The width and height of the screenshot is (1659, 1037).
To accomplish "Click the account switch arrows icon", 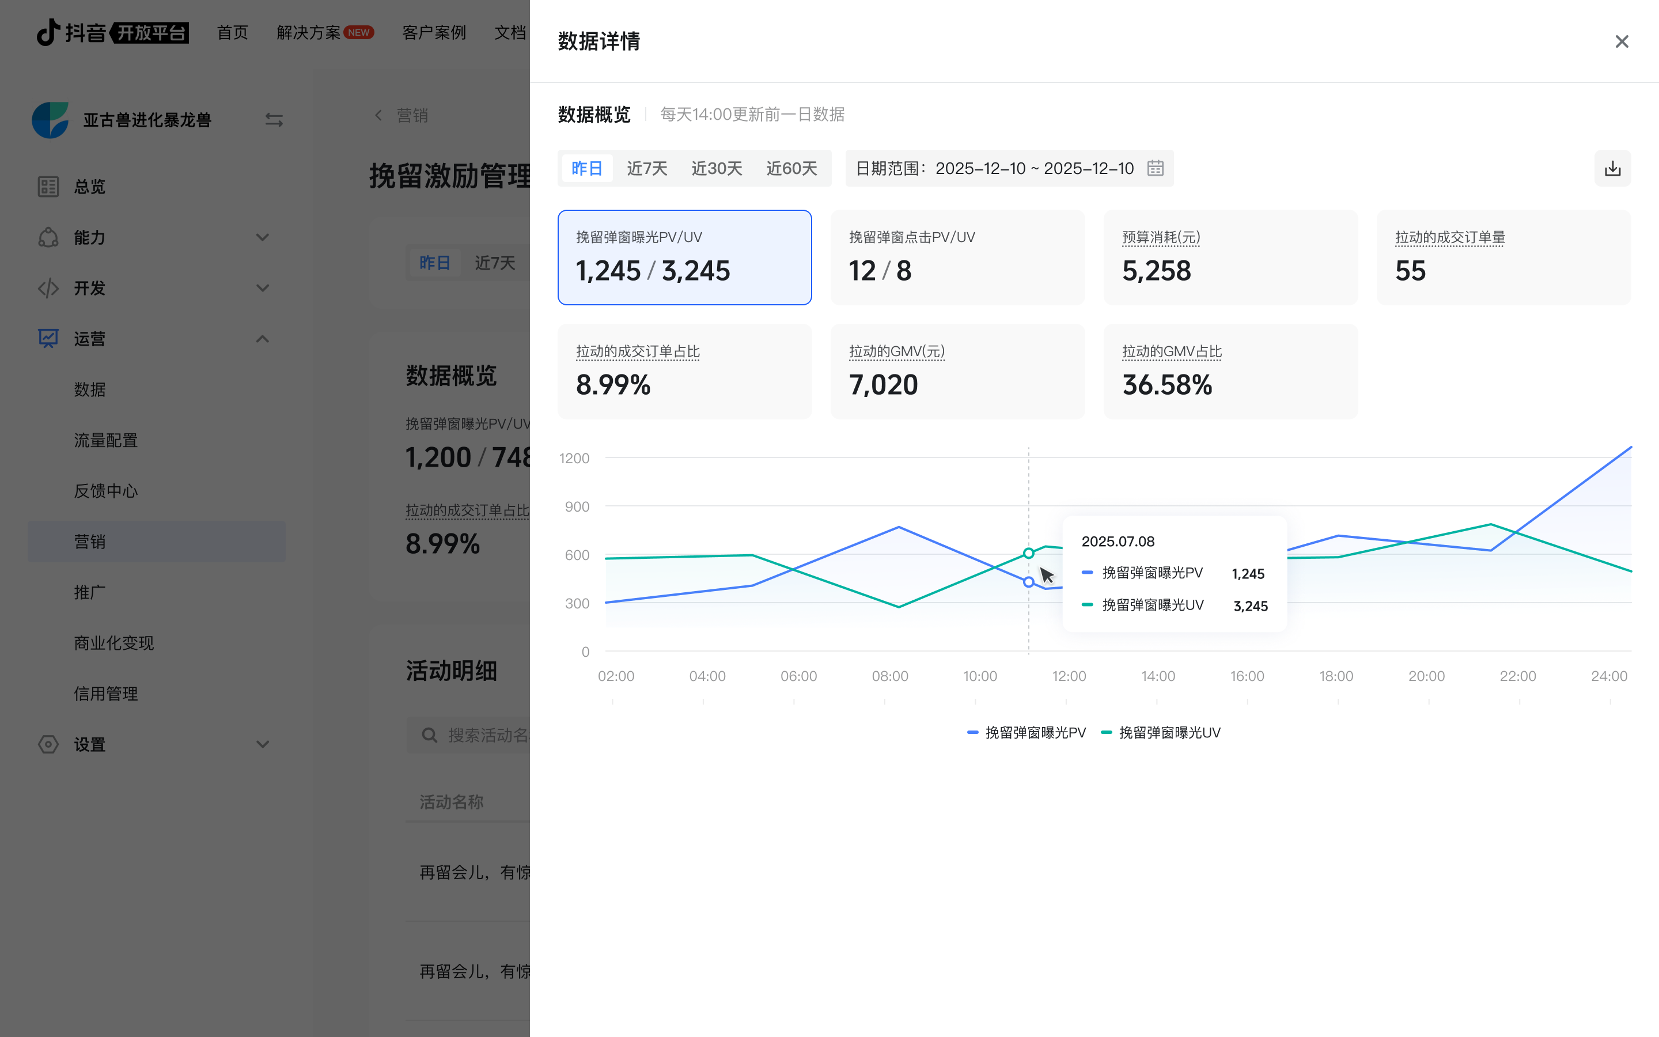I will click(274, 120).
